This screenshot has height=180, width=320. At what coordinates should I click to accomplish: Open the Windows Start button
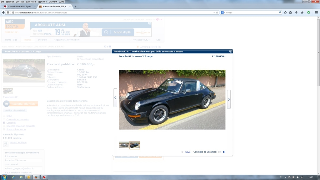click(4, 177)
